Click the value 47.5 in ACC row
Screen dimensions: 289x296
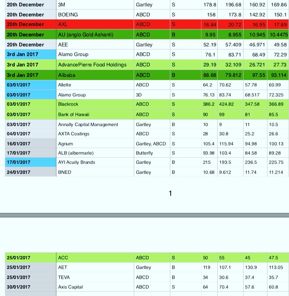pos(273,258)
